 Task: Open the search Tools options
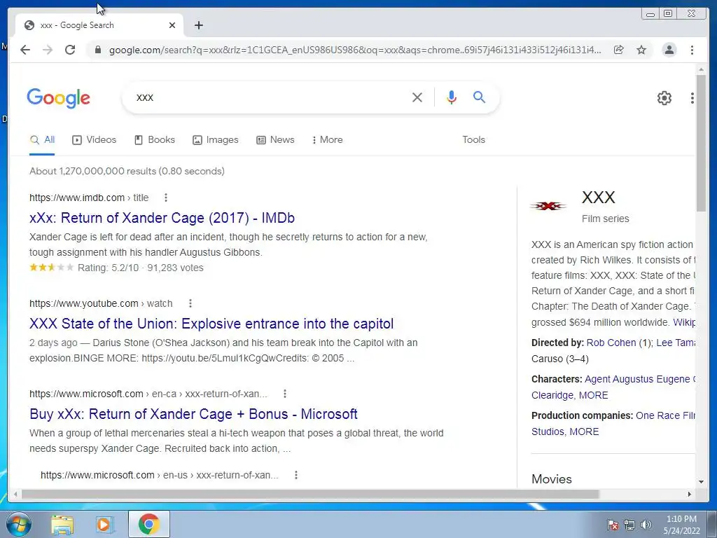click(474, 140)
